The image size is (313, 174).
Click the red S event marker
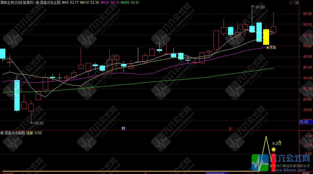[230, 129]
